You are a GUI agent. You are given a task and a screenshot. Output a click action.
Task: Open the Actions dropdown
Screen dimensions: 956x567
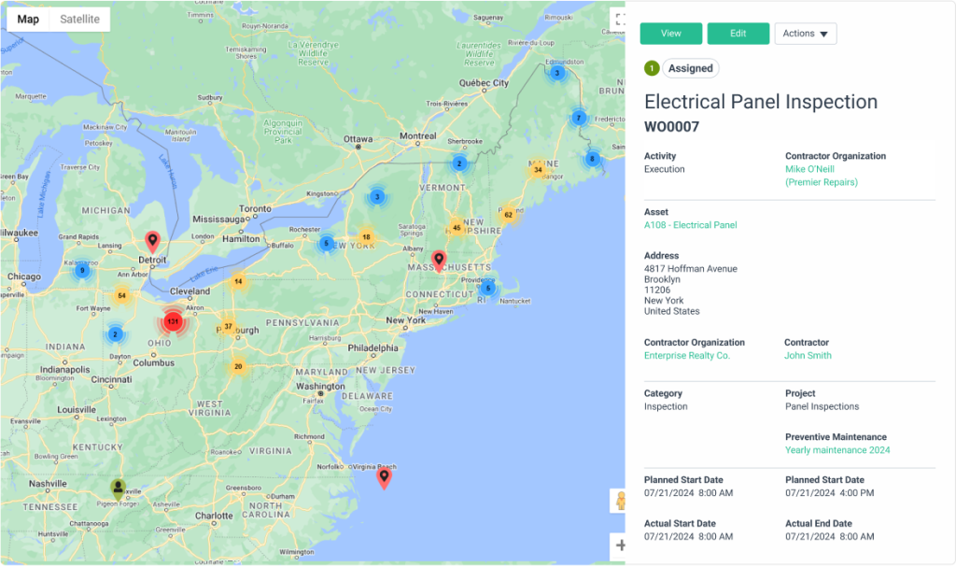pos(805,33)
